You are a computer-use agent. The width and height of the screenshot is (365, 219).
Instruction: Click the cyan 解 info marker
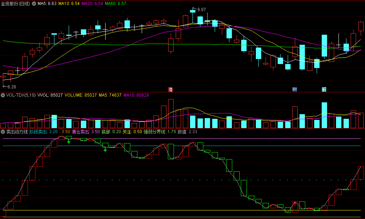tap(324, 89)
